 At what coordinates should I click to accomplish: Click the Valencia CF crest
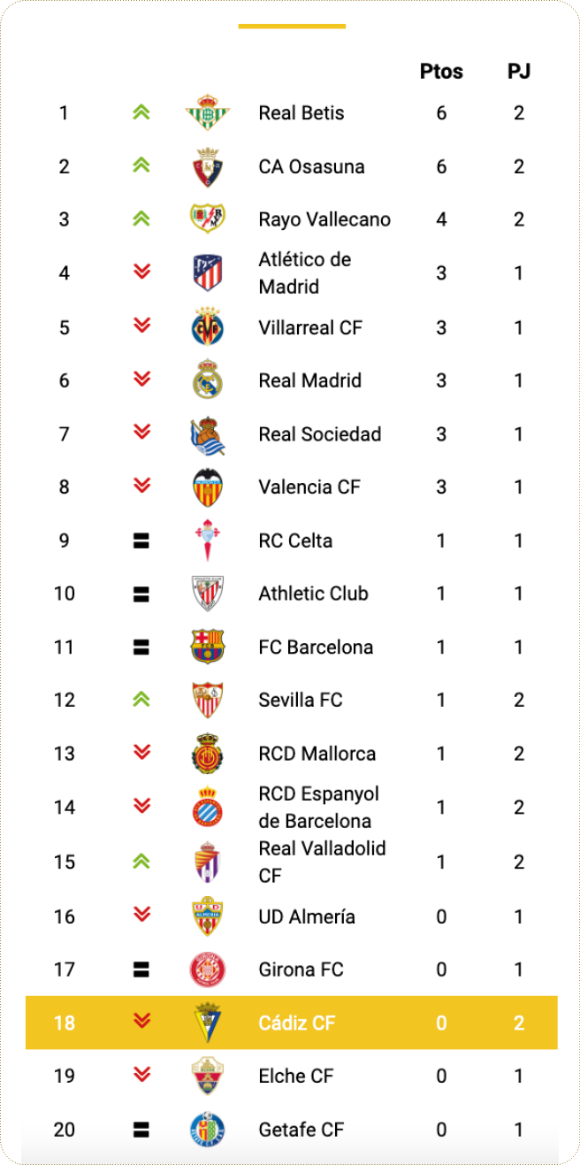click(208, 487)
